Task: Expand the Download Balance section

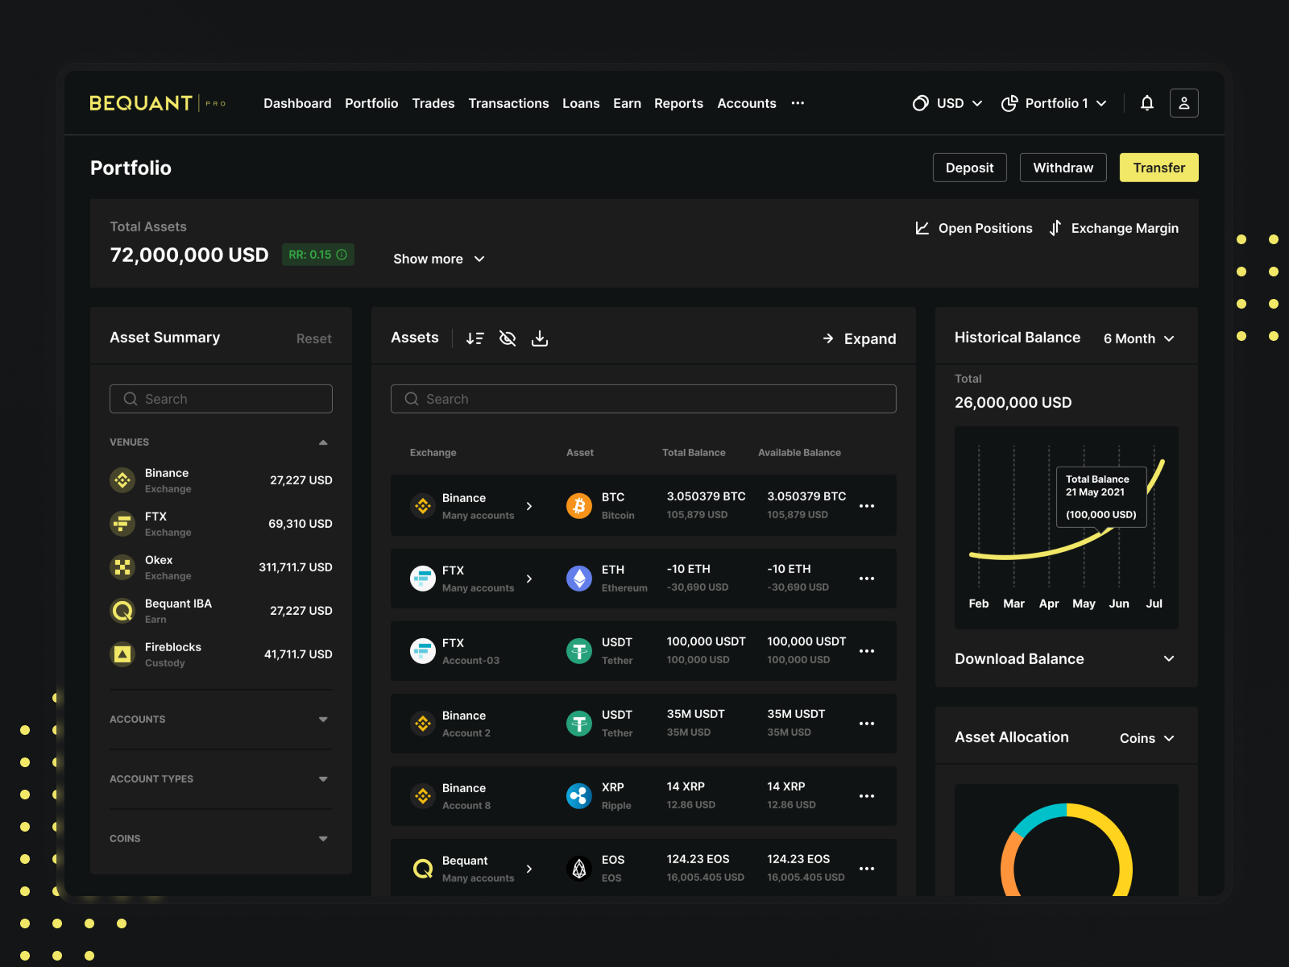Action: (x=1169, y=659)
